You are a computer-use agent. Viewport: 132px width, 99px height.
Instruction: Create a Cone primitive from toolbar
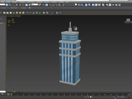click(17, 13)
